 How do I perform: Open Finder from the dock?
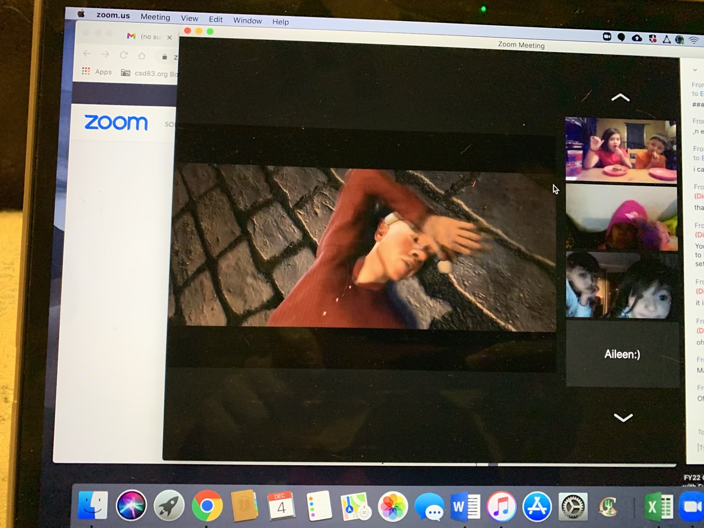tap(93, 505)
